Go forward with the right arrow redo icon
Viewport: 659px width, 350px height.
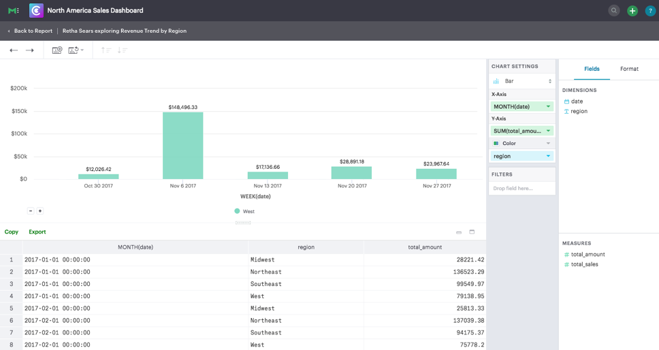coord(29,50)
